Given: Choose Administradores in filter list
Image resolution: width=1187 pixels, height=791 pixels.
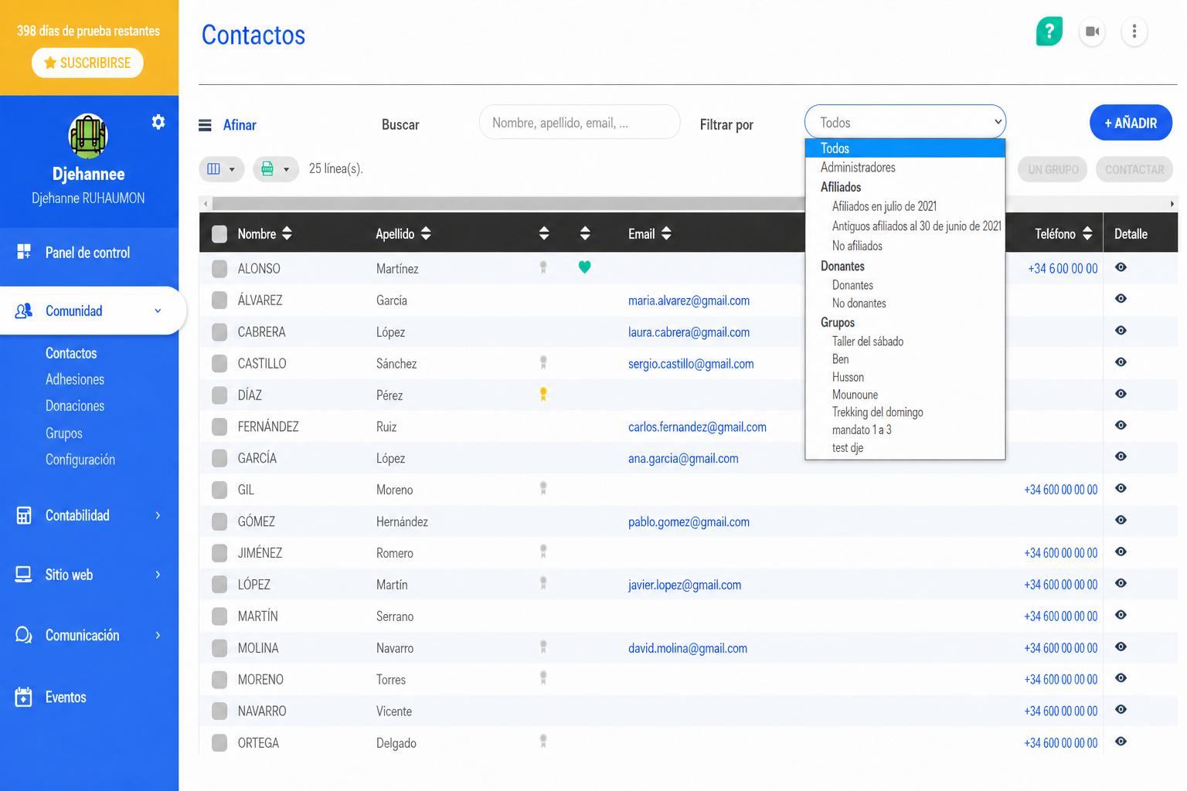Looking at the screenshot, I should [x=905, y=168].
